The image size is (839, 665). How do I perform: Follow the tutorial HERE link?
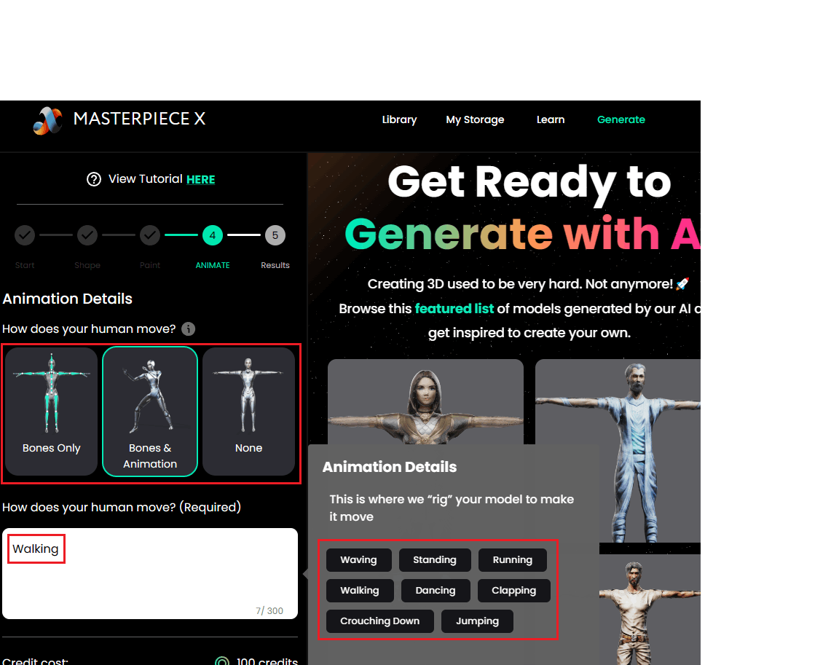coord(201,180)
